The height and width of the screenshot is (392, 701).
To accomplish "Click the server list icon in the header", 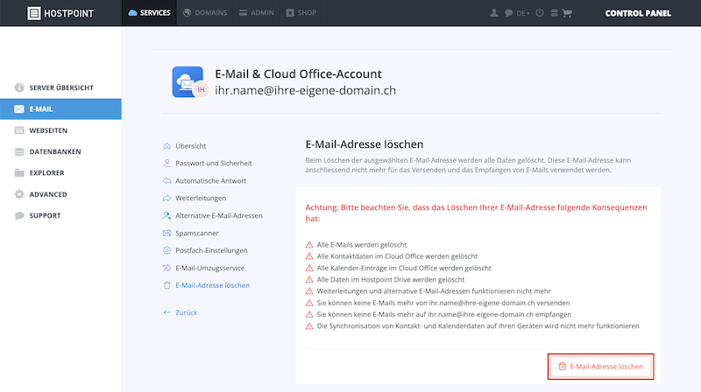I will pyautogui.click(x=554, y=13).
